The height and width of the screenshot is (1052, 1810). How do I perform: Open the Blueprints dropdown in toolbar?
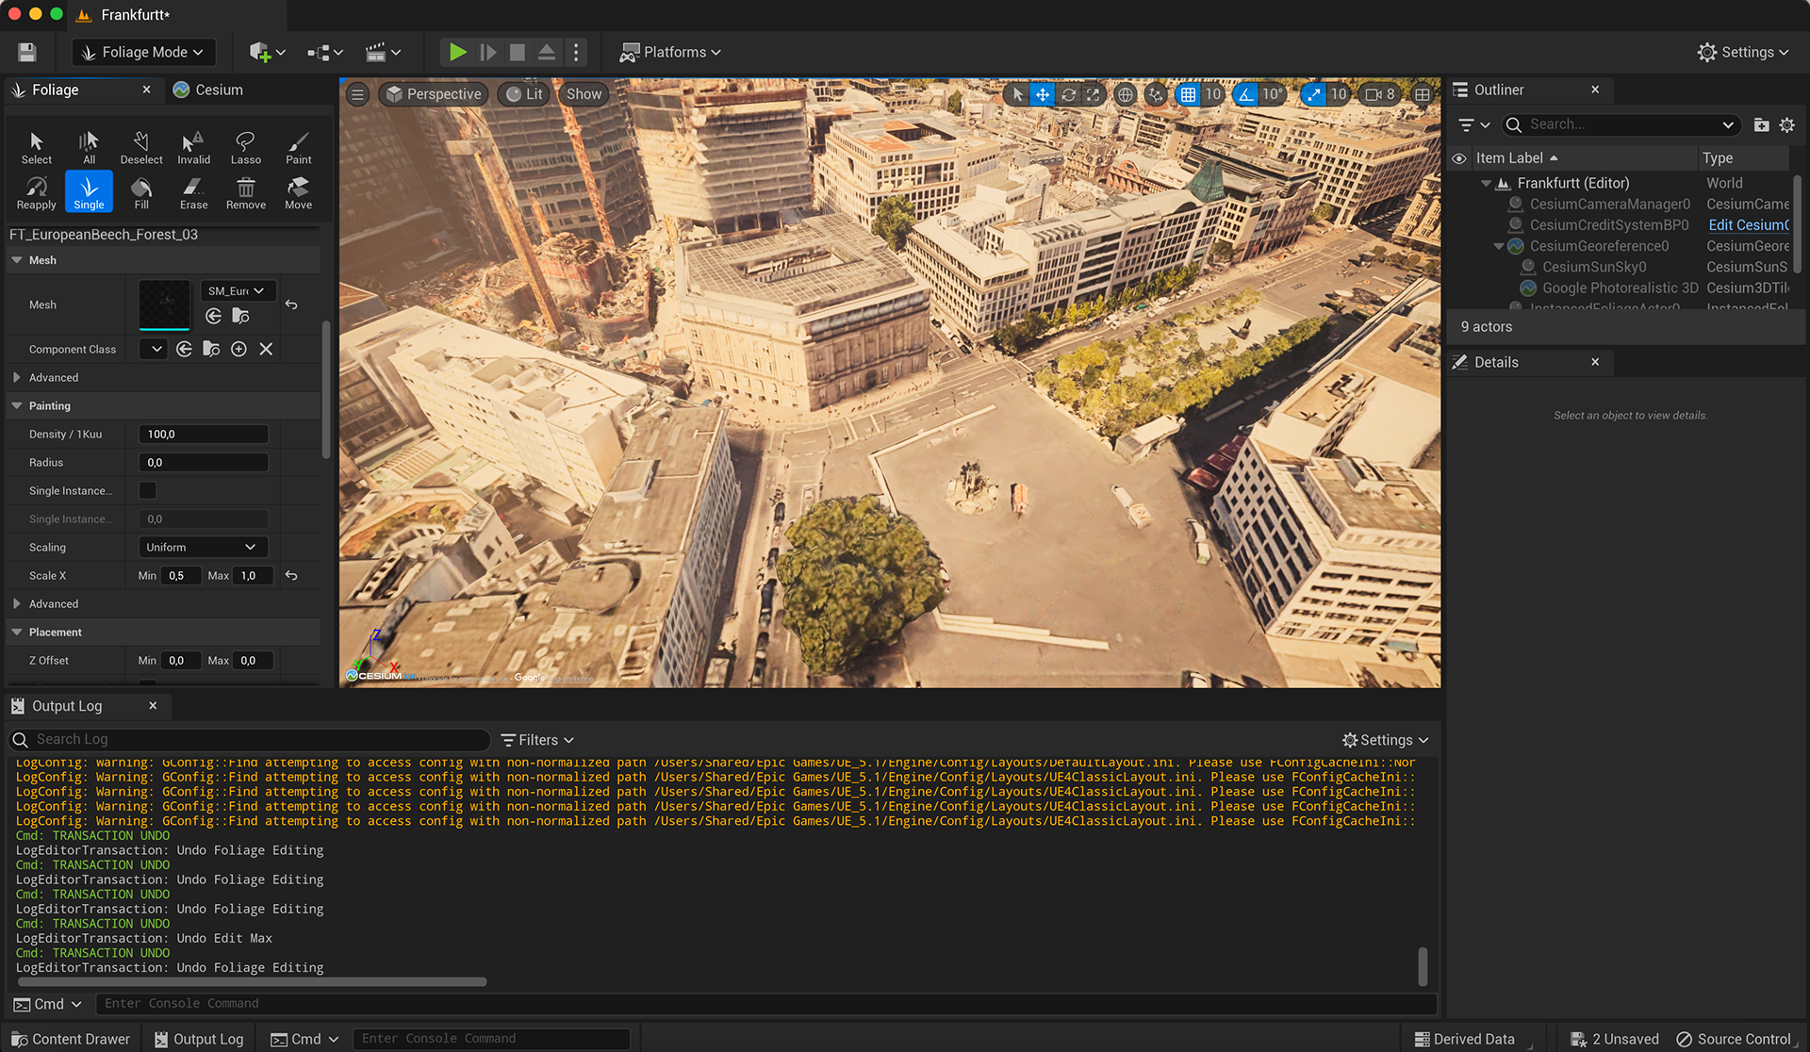(324, 52)
